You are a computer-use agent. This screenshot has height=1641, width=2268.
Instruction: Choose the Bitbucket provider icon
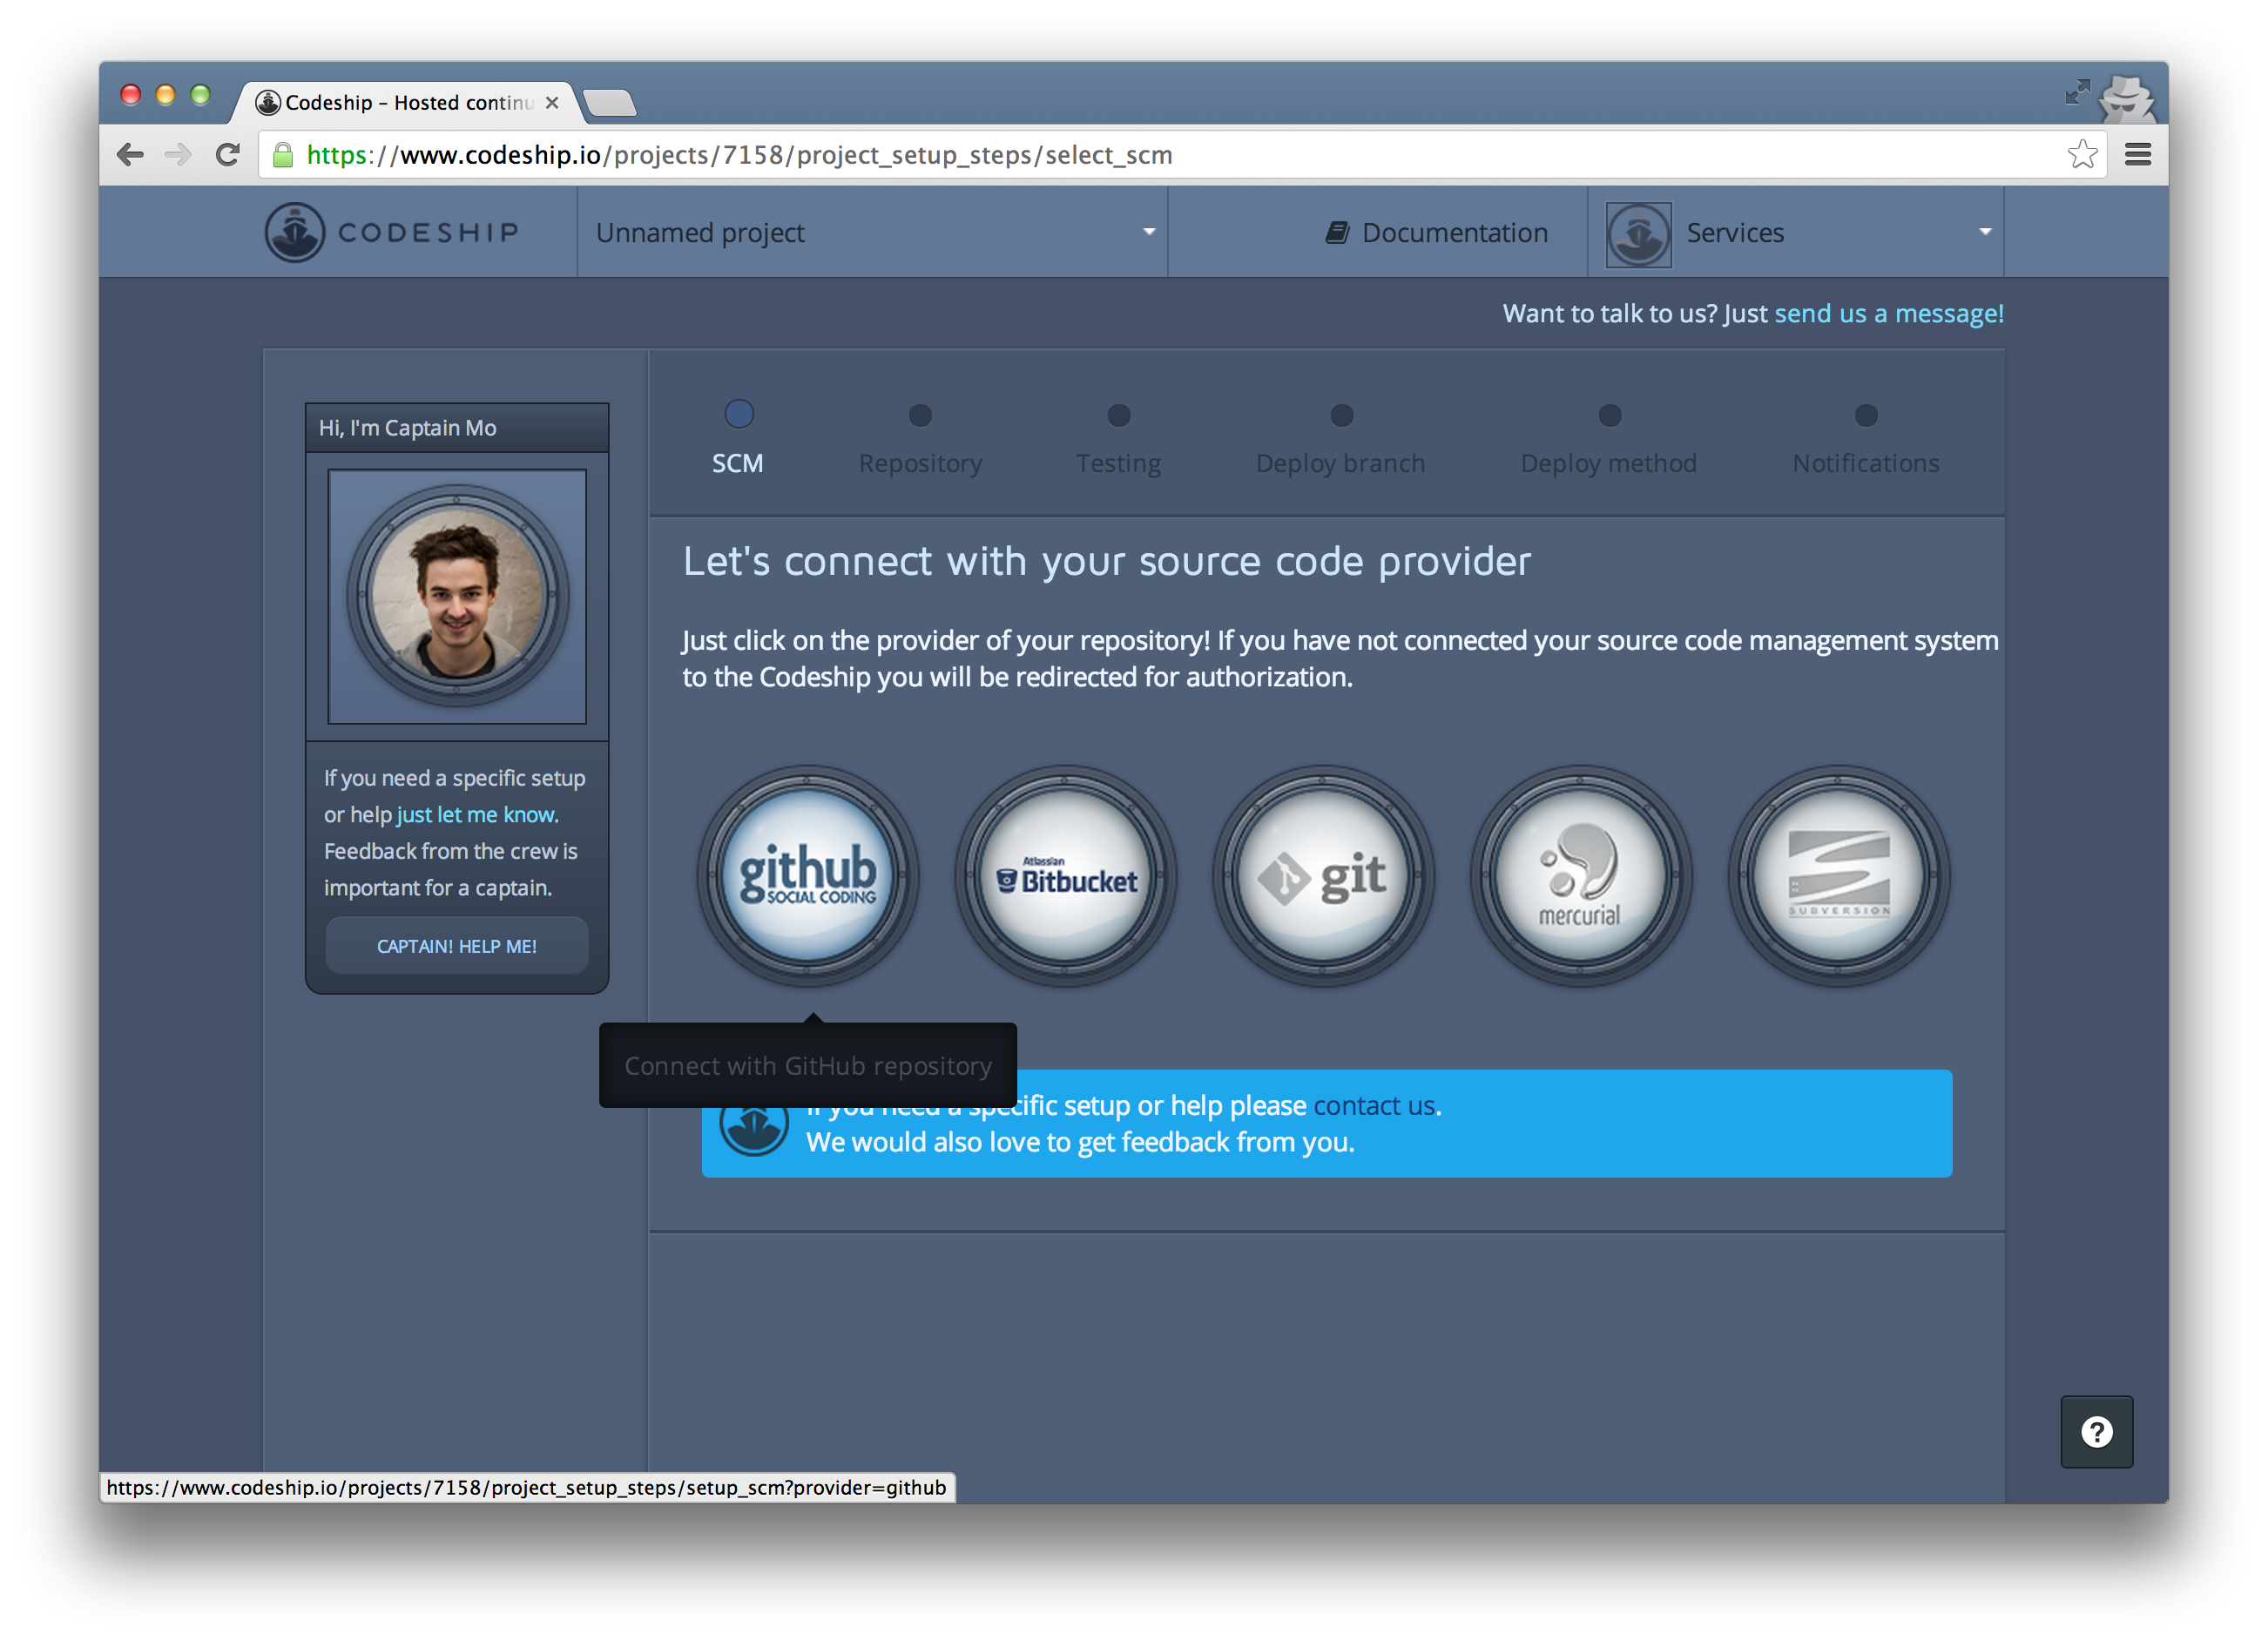pos(1065,875)
